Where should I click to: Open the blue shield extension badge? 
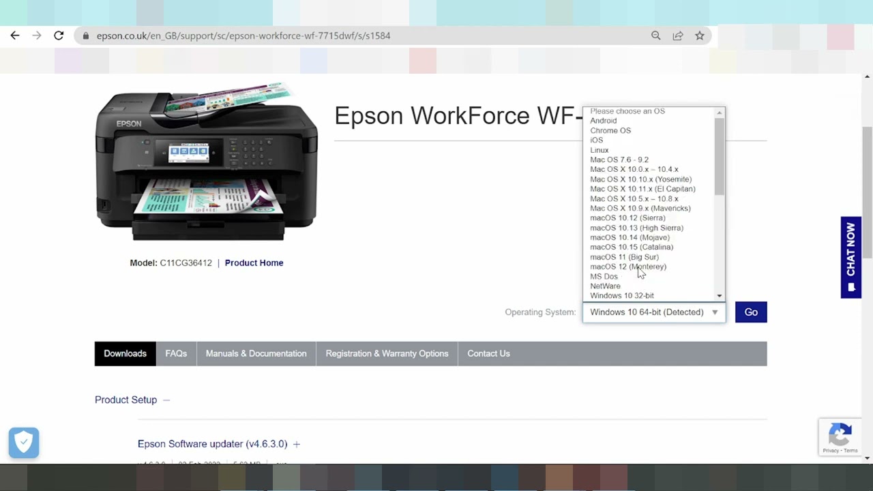tap(24, 443)
